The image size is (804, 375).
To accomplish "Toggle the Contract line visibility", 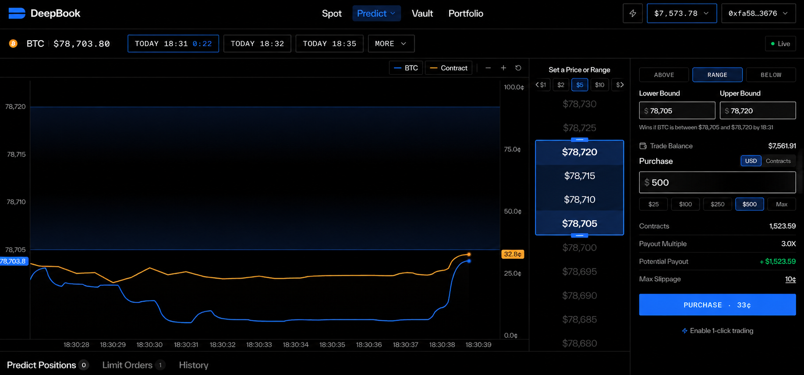I will pyautogui.click(x=449, y=68).
